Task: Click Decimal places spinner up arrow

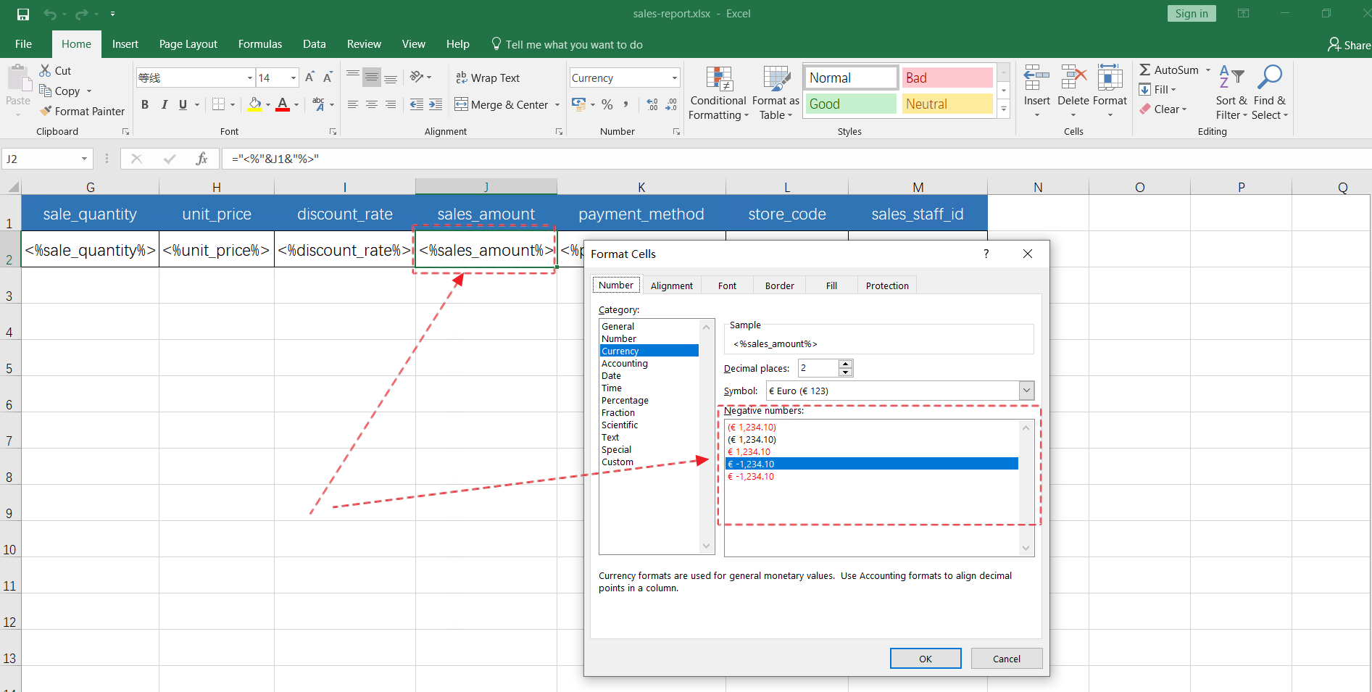Action: tap(845, 364)
